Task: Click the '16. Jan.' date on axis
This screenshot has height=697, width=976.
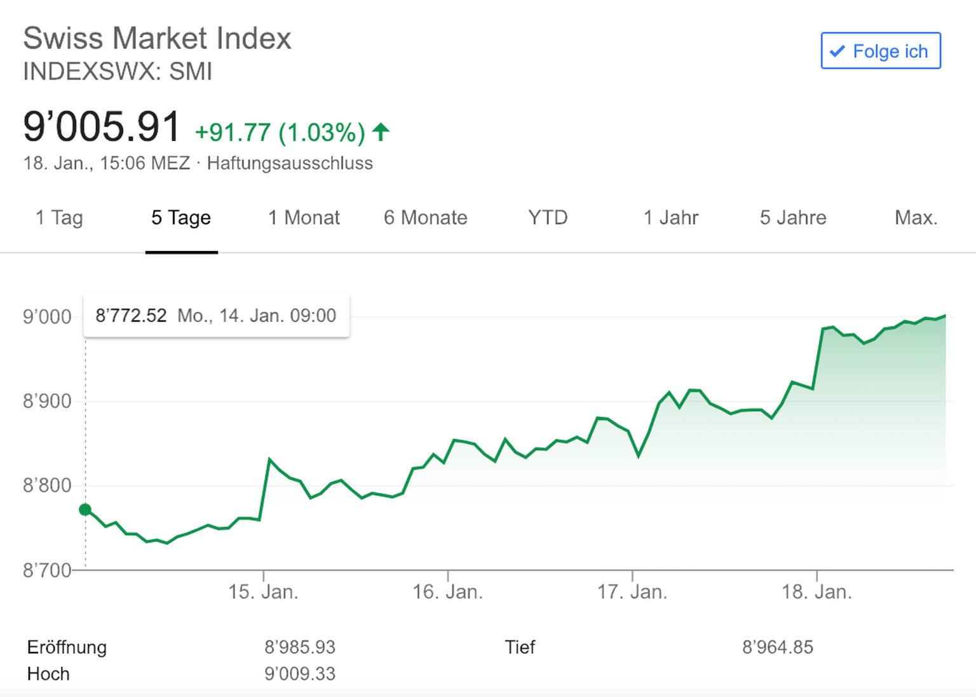Action: (x=447, y=592)
